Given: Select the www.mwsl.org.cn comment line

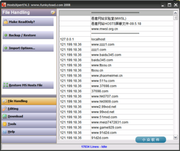Looking at the screenshot, I should [x=132, y=29].
